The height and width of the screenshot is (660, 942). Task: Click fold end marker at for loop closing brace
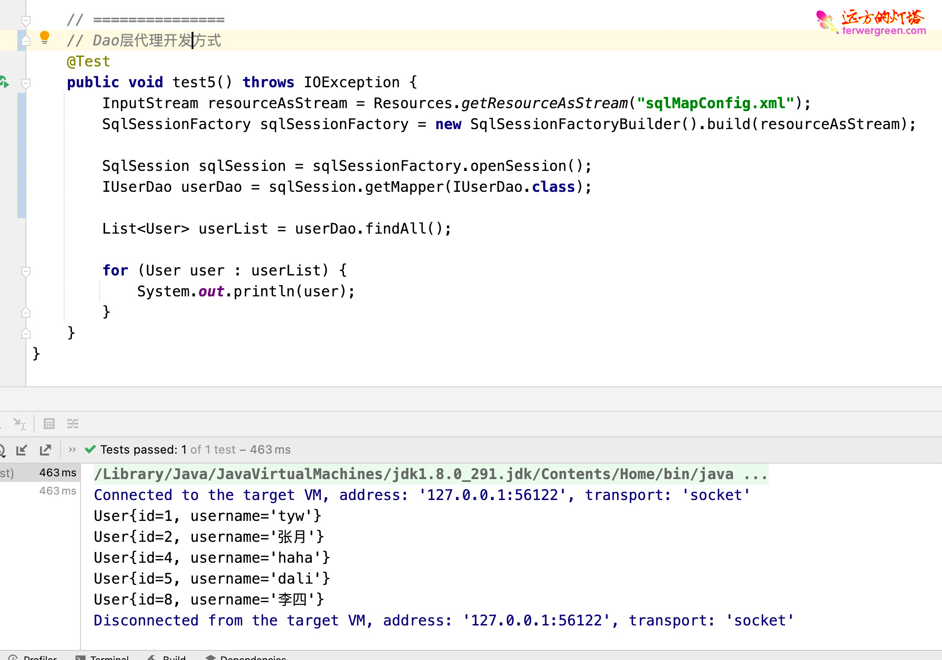(x=26, y=312)
